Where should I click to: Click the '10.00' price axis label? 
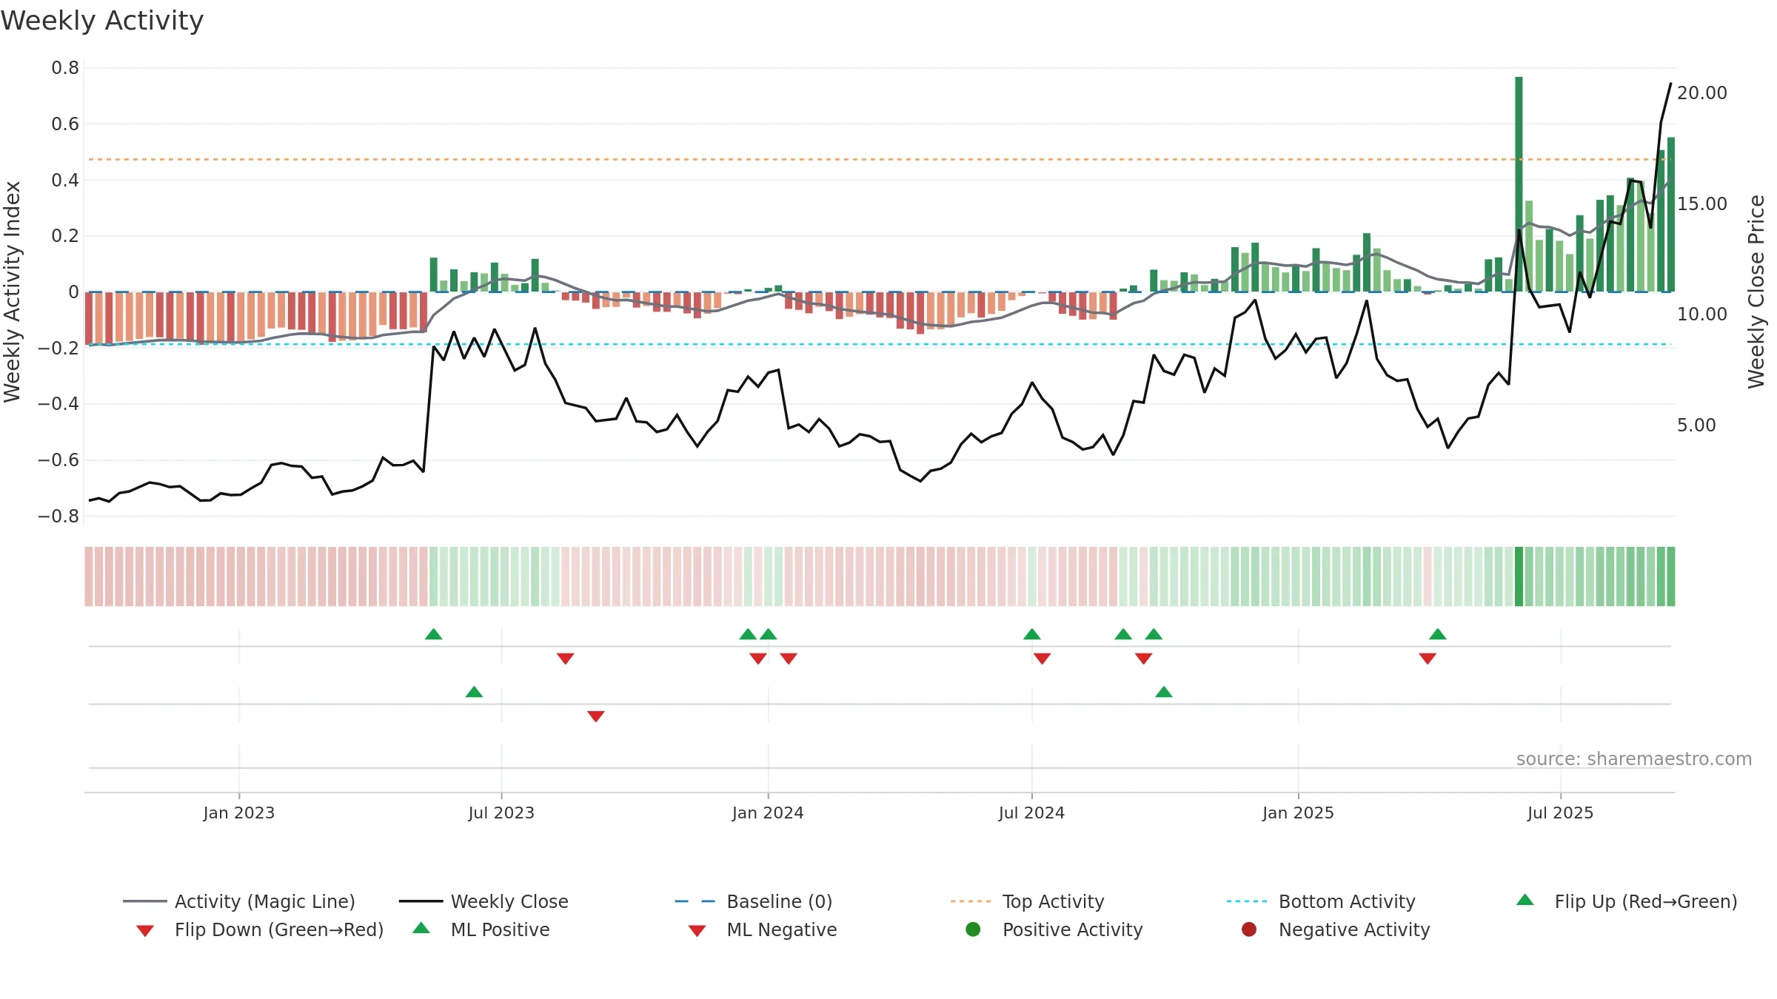[x=1702, y=314]
